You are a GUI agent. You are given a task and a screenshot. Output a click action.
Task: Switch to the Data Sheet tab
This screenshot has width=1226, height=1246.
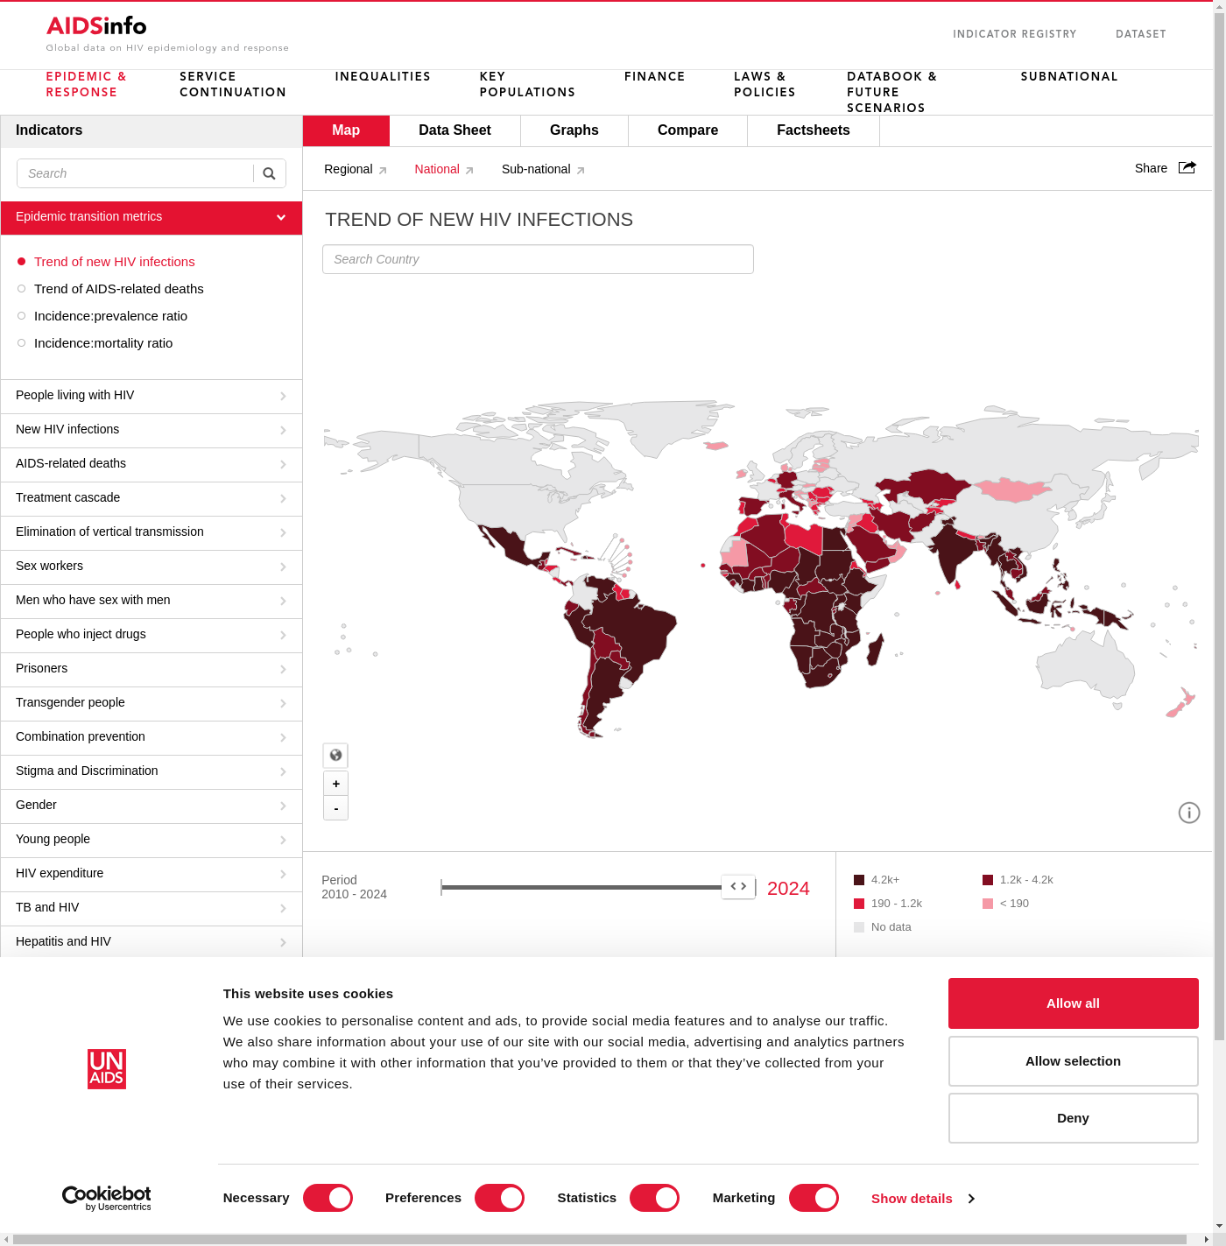(454, 130)
